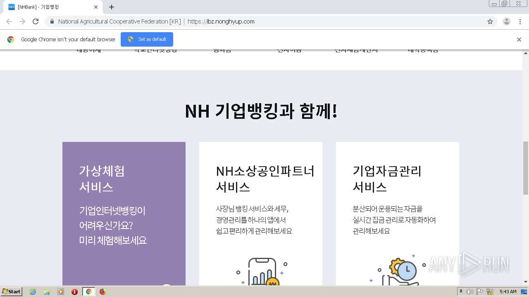
Task: Click the text 분산되어 운용되는 자금을
Action: pos(388,209)
